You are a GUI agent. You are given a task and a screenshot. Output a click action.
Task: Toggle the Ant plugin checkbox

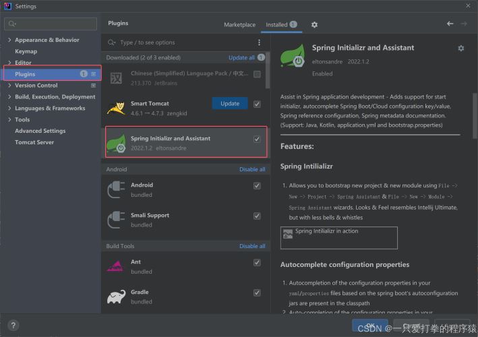[257, 262]
